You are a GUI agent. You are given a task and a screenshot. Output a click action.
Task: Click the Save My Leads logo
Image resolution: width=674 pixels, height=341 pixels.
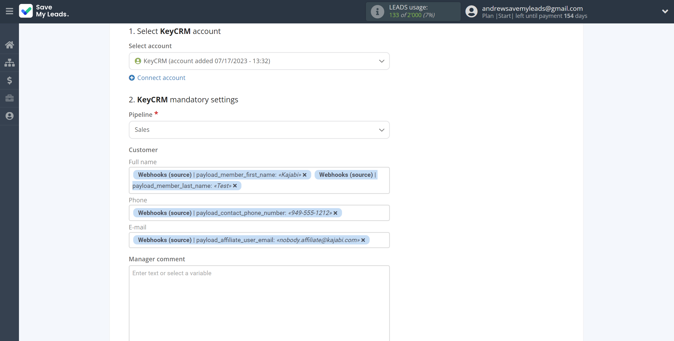pyautogui.click(x=44, y=11)
